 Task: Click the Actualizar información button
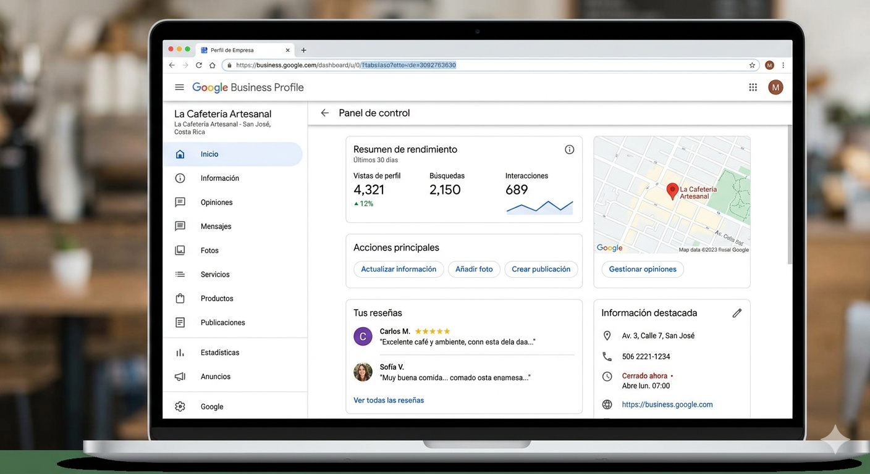[x=399, y=269]
